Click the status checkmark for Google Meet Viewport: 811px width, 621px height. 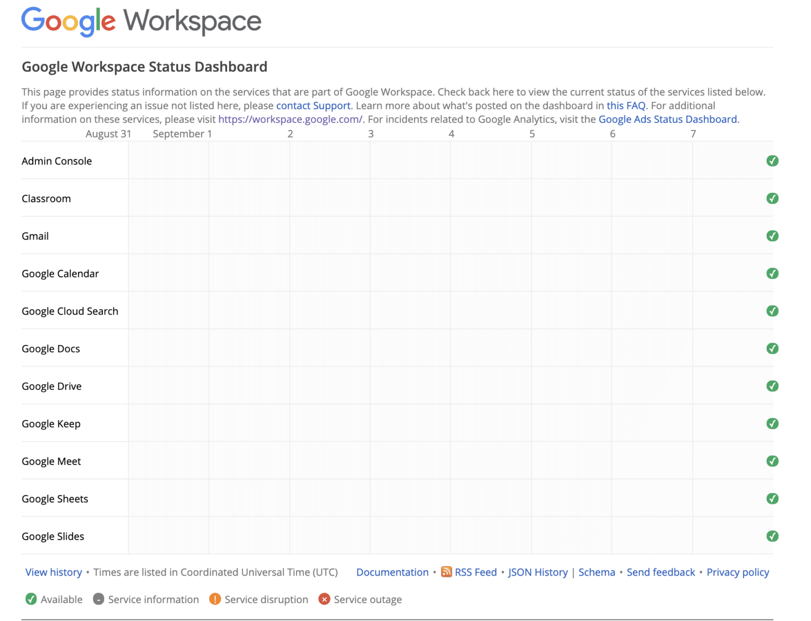(x=772, y=461)
